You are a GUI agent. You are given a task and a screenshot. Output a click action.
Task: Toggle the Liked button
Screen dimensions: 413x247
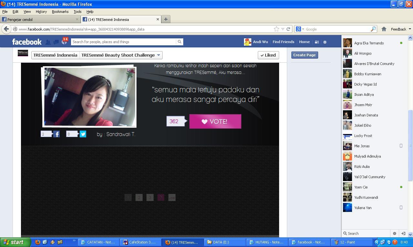(x=268, y=55)
